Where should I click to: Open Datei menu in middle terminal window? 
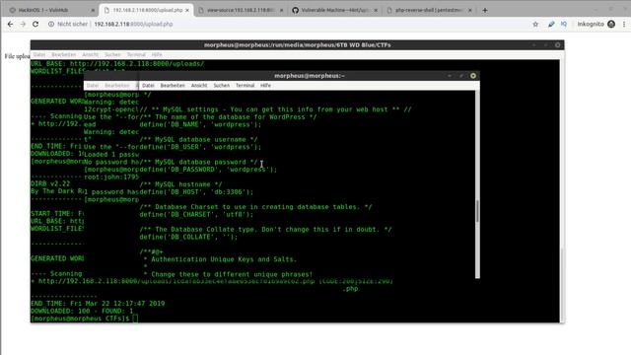(93, 86)
